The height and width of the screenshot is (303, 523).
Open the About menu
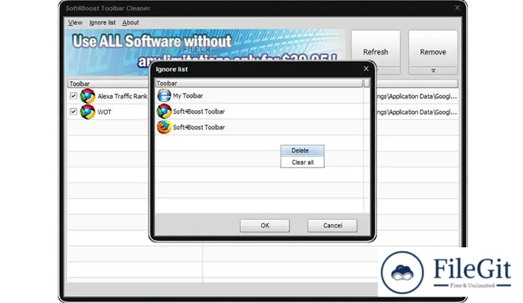[x=130, y=23]
